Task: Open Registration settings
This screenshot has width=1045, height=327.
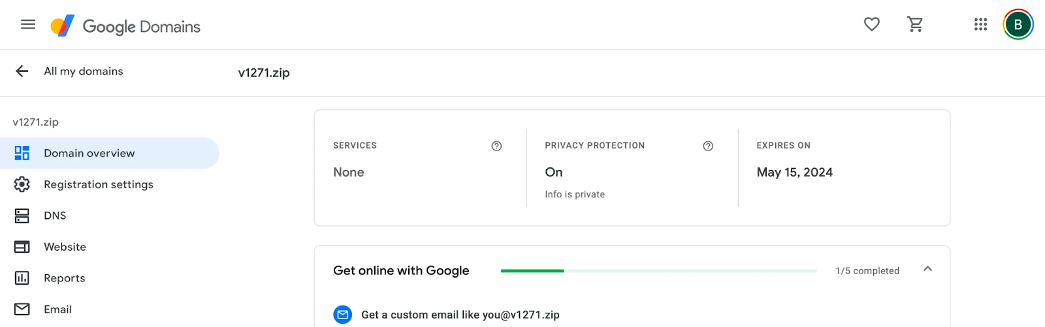Action: point(98,184)
